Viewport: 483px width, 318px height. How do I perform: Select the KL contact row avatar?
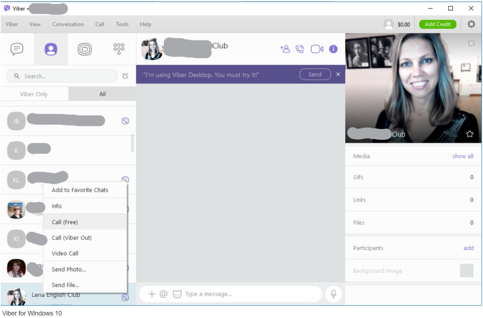tap(17, 180)
